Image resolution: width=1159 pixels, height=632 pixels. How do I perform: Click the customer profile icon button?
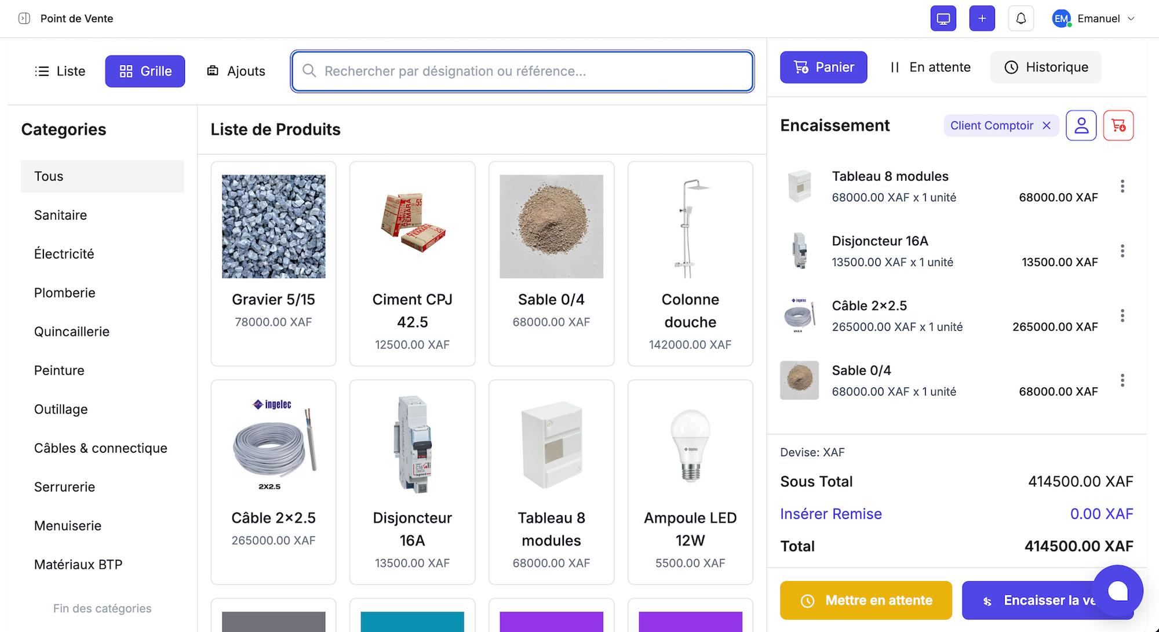coord(1081,125)
